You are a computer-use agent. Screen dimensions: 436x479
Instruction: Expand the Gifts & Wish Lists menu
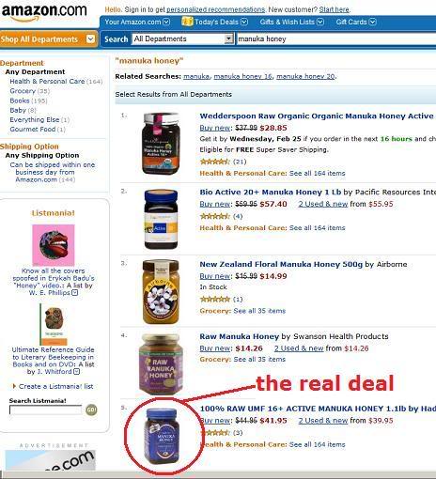[x=291, y=22]
